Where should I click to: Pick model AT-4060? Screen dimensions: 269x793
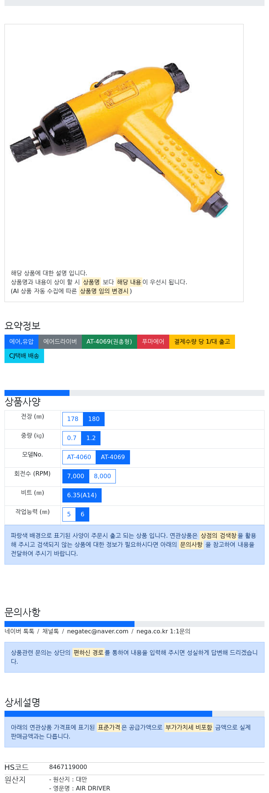tap(79, 457)
